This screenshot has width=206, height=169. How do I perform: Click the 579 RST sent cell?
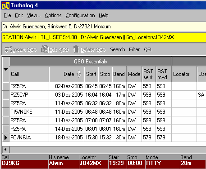click(149, 138)
